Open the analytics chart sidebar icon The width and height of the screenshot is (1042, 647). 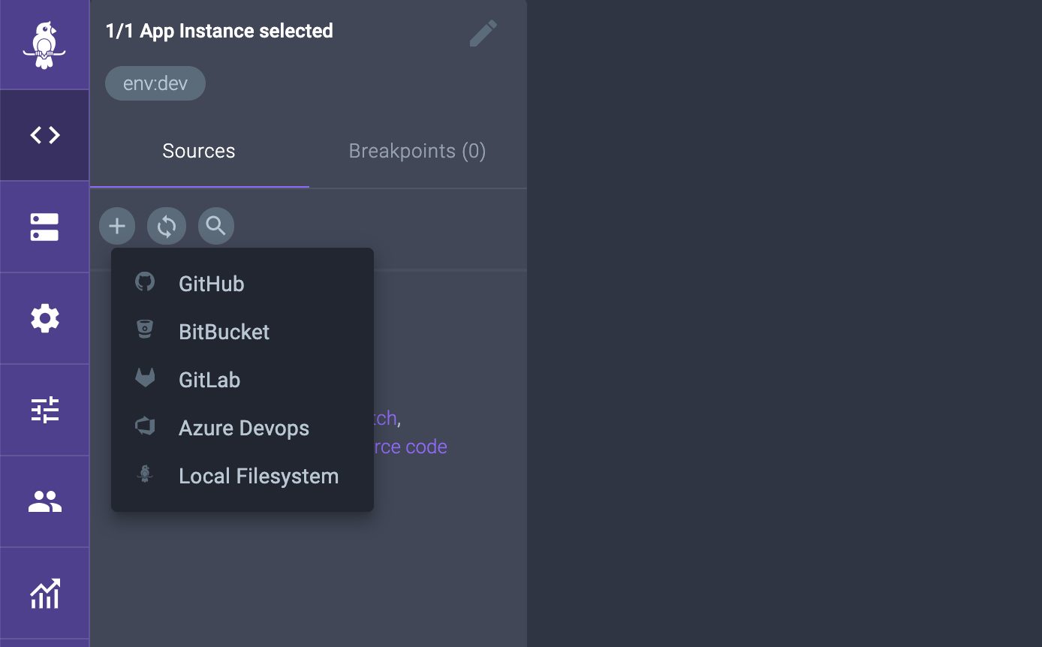pyautogui.click(x=44, y=593)
